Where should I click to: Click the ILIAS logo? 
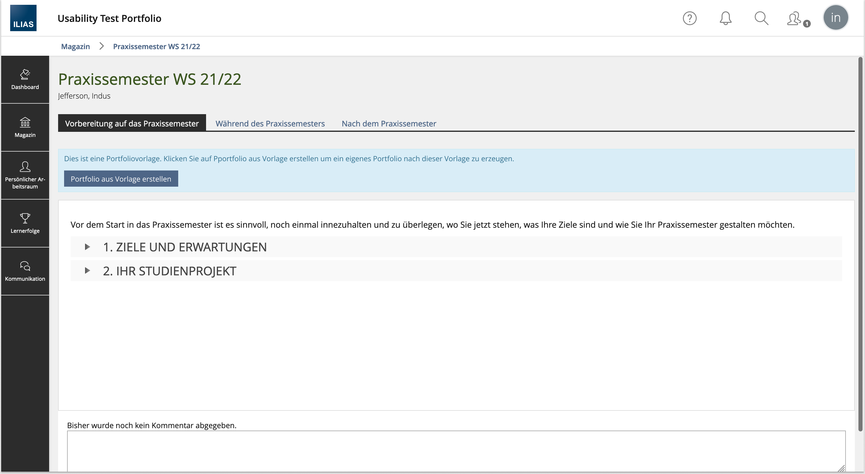coord(23,18)
